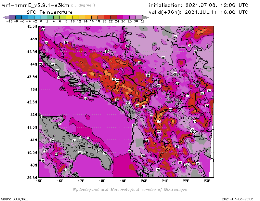
Task: Click the 43N latitude label
Action: [x=33, y=89]
